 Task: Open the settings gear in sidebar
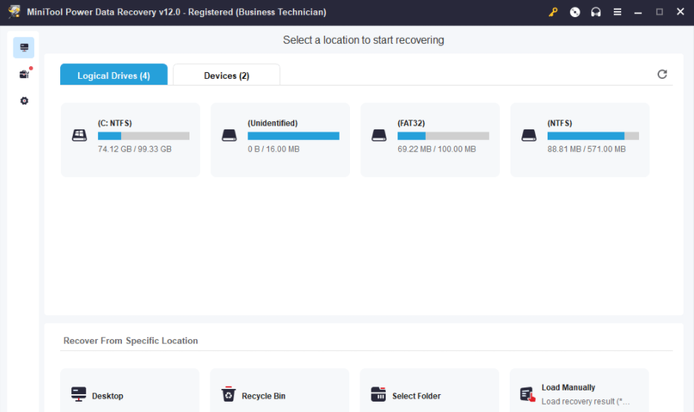(x=24, y=101)
